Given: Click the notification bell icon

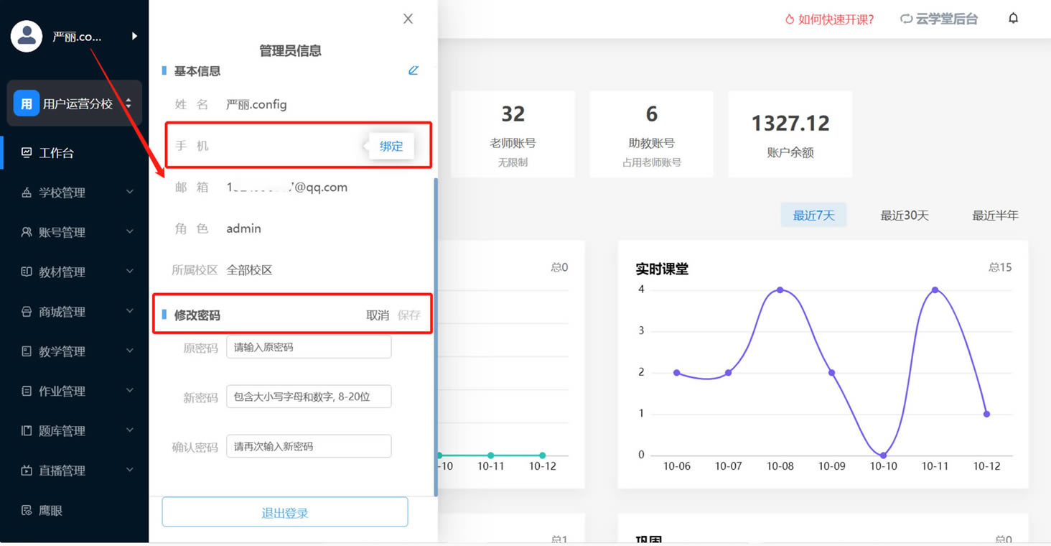Looking at the screenshot, I should pyautogui.click(x=1013, y=19).
